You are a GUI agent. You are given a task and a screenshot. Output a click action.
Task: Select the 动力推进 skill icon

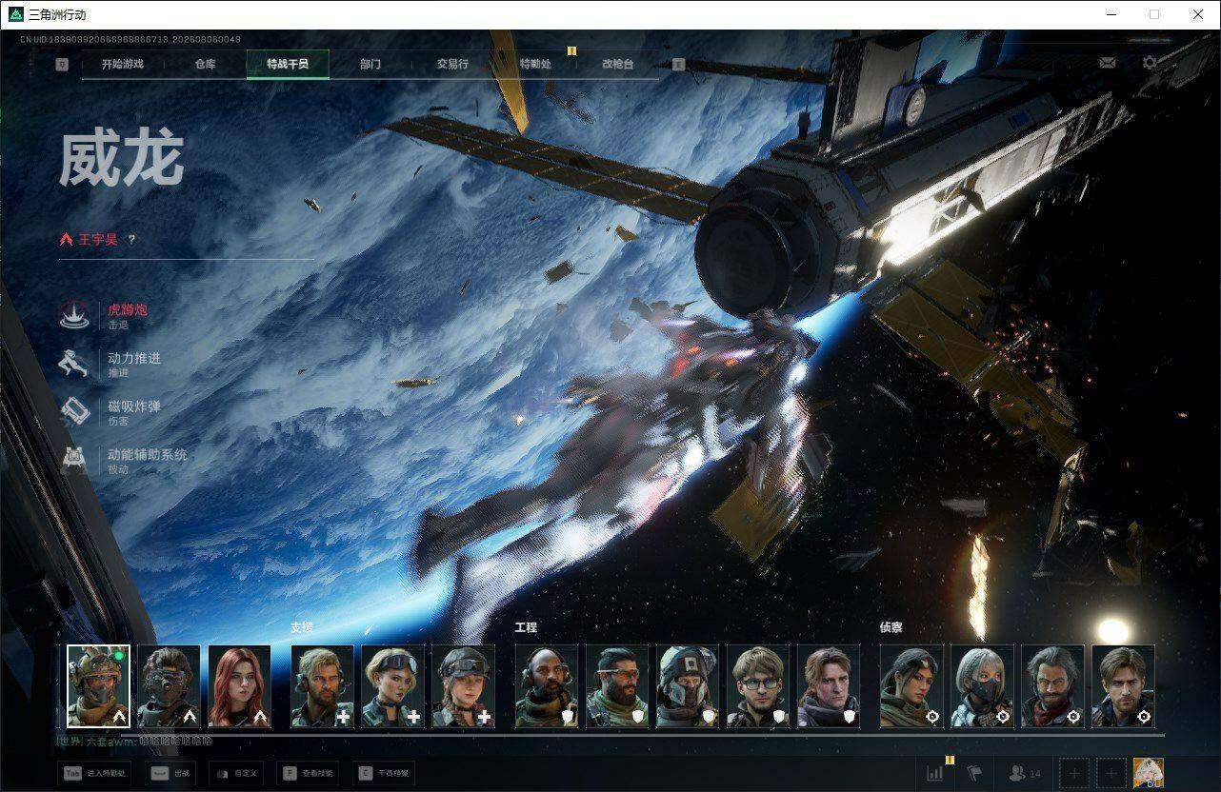pyautogui.click(x=74, y=364)
